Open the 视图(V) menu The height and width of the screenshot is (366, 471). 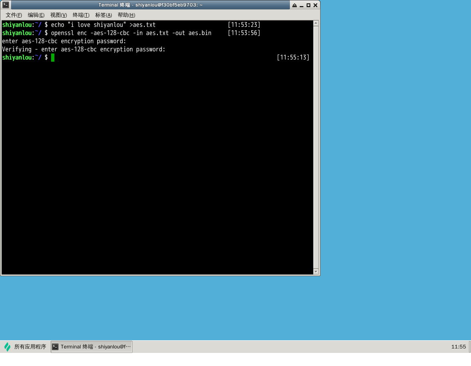click(x=58, y=15)
